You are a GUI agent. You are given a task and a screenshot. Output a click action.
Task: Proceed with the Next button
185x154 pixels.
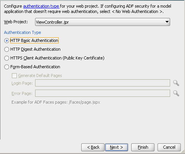tap(116, 147)
